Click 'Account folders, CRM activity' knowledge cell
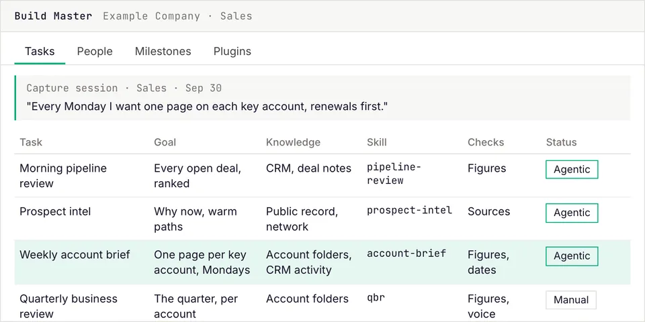The image size is (645, 322). 308,262
